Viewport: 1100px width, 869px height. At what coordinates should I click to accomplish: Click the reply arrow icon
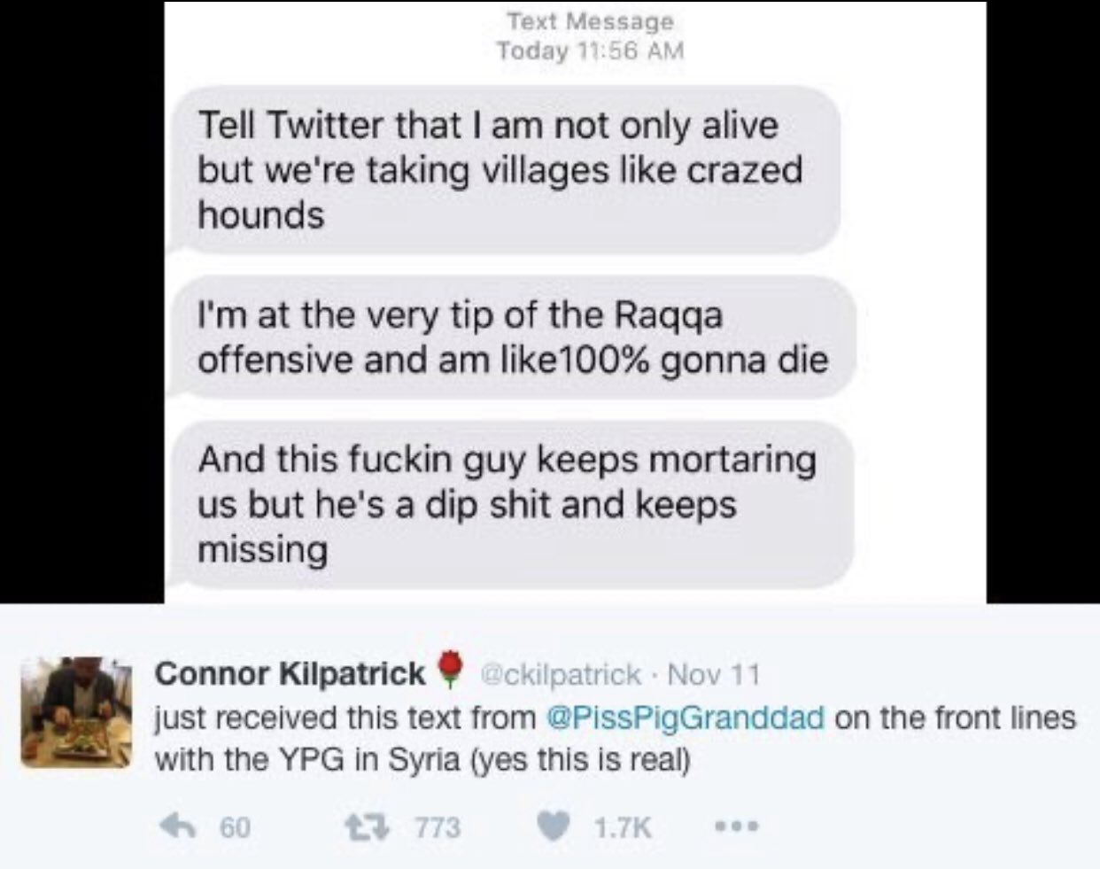point(179,826)
